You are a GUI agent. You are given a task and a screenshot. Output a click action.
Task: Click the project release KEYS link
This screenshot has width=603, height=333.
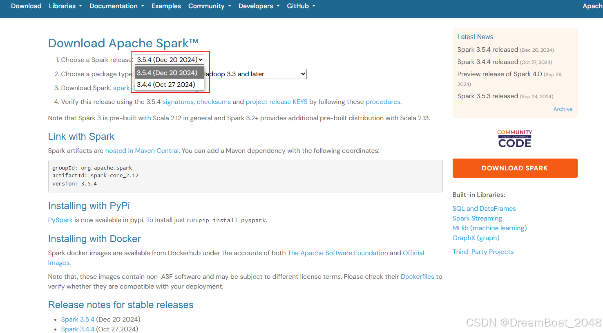(x=276, y=102)
